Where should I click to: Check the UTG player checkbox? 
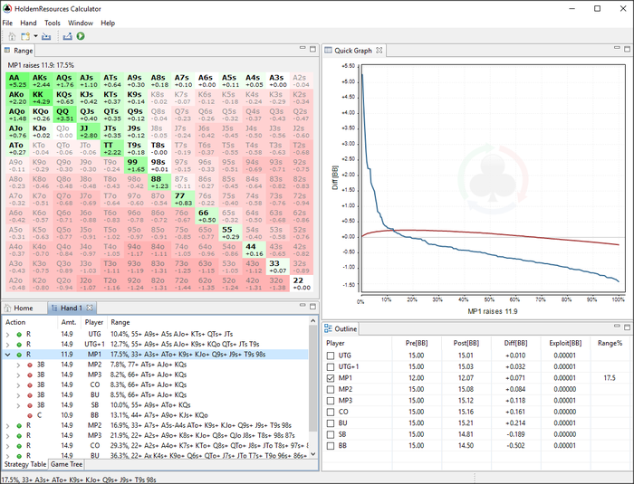coord(331,356)
